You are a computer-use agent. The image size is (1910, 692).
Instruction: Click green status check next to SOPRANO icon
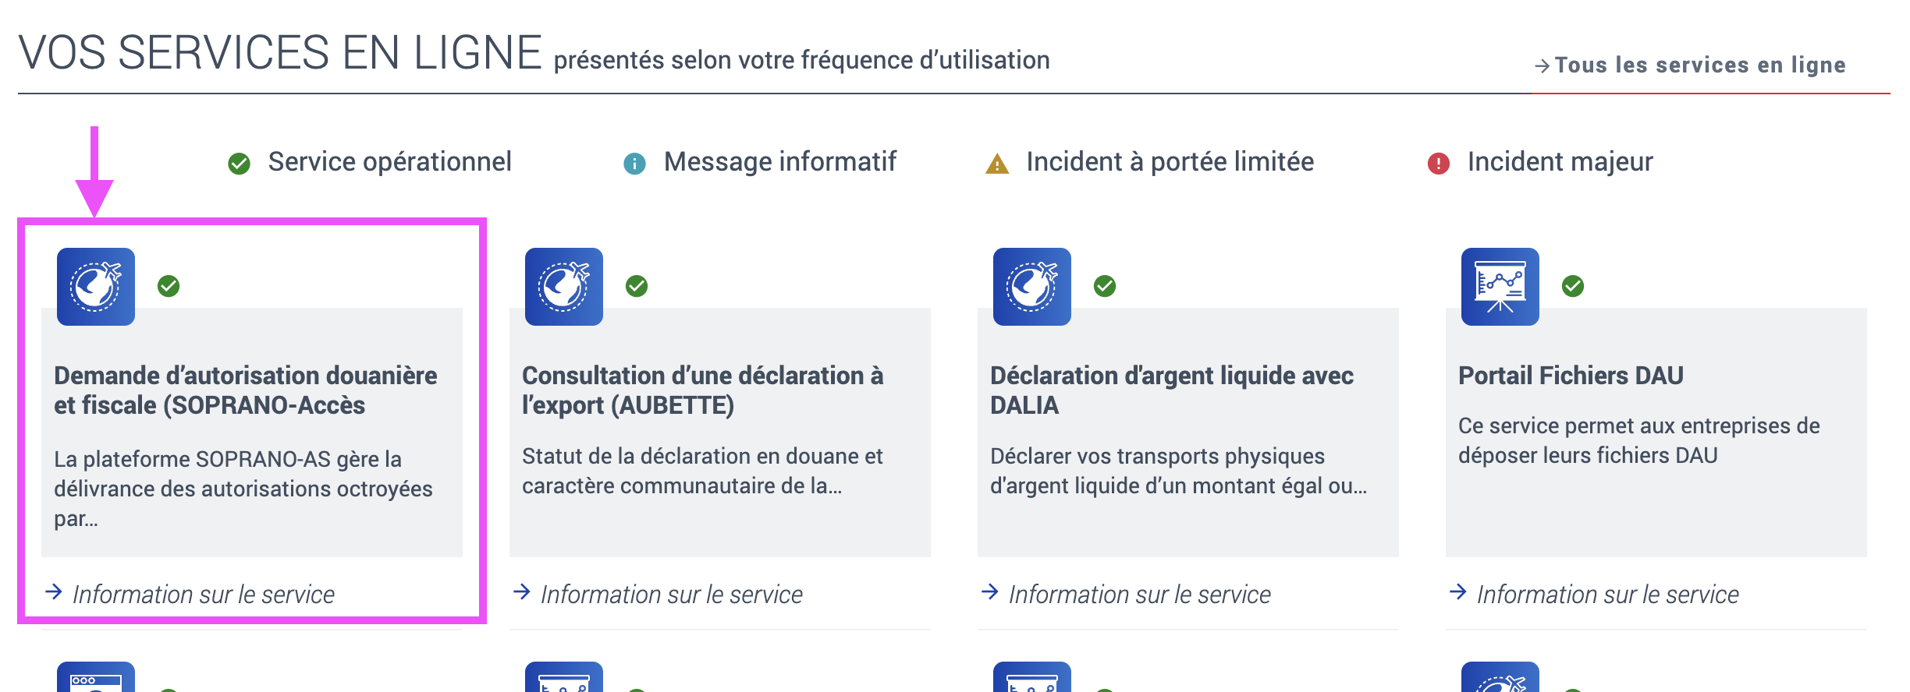(x=169, y=287)
